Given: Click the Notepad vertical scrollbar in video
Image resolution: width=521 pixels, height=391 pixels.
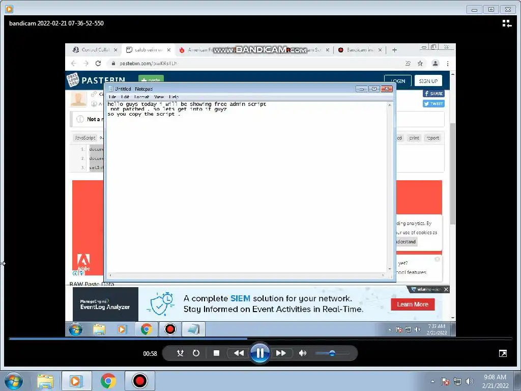Looking at the screenshot, I should [x=389, y=187].
